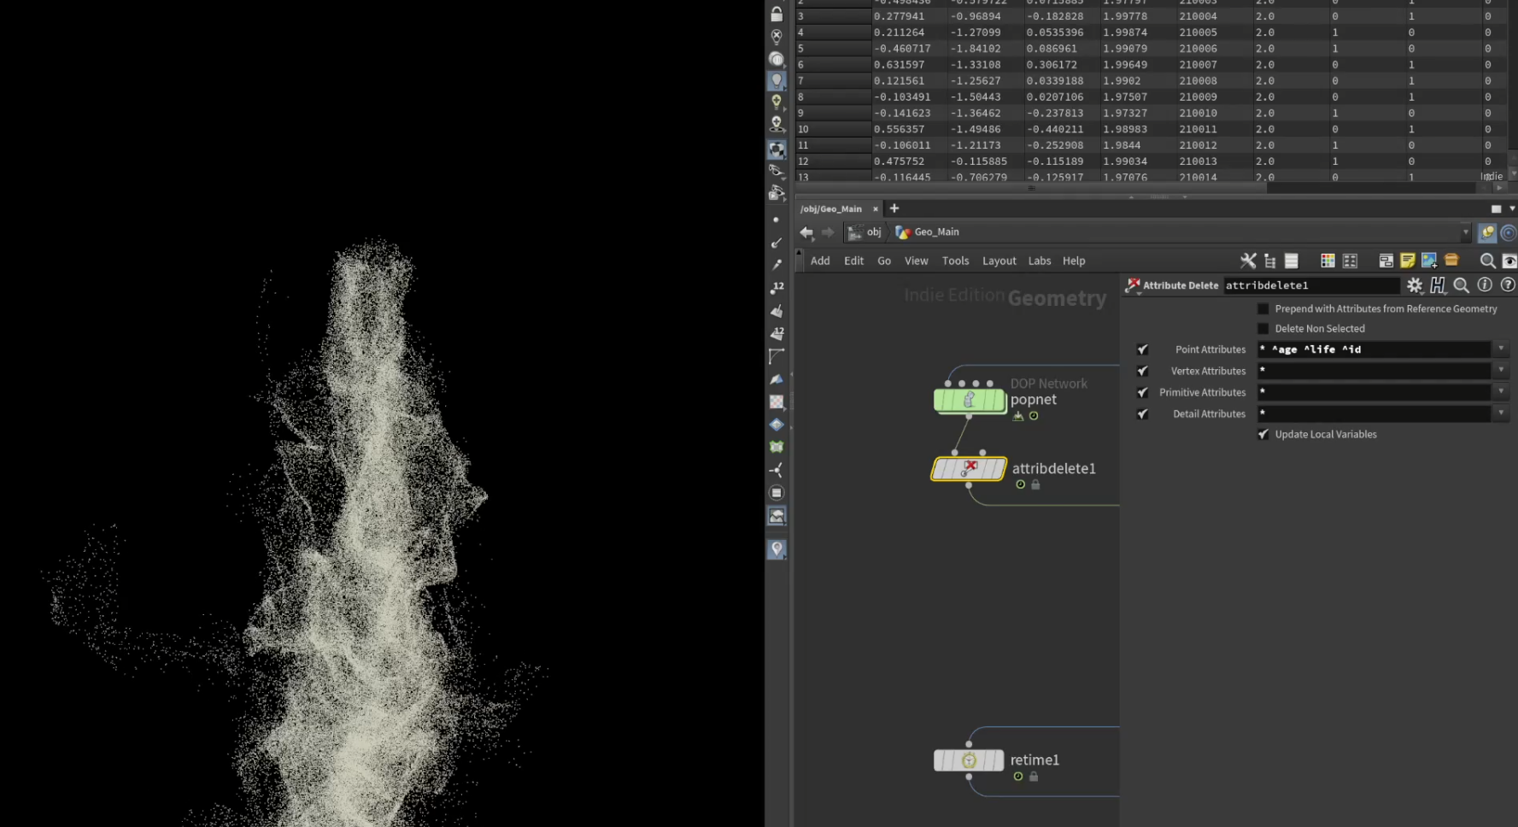
Task: Toggle the Vertex Attributes checkbox
Action: coord(1142,371)
